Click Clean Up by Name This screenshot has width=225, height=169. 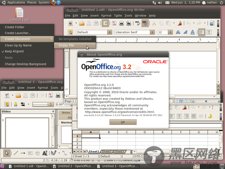click(x=27, y=45)
